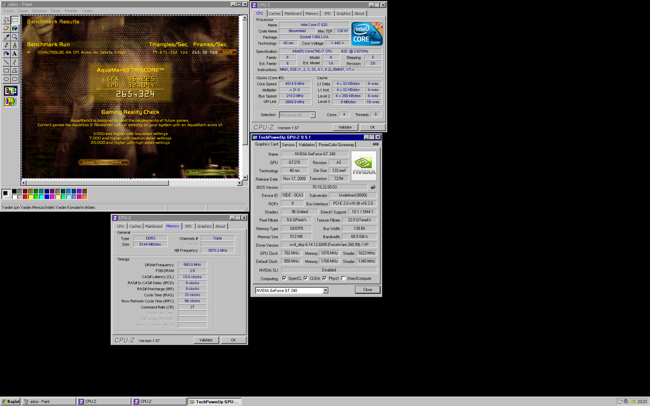This screenshot has width=650, height=406.
Task: Select the Free-Form Select tool in Paint
Action: click(6, 20)
